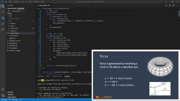Open package.json file
Screen dimensions: 180x101
click(13, 43)
